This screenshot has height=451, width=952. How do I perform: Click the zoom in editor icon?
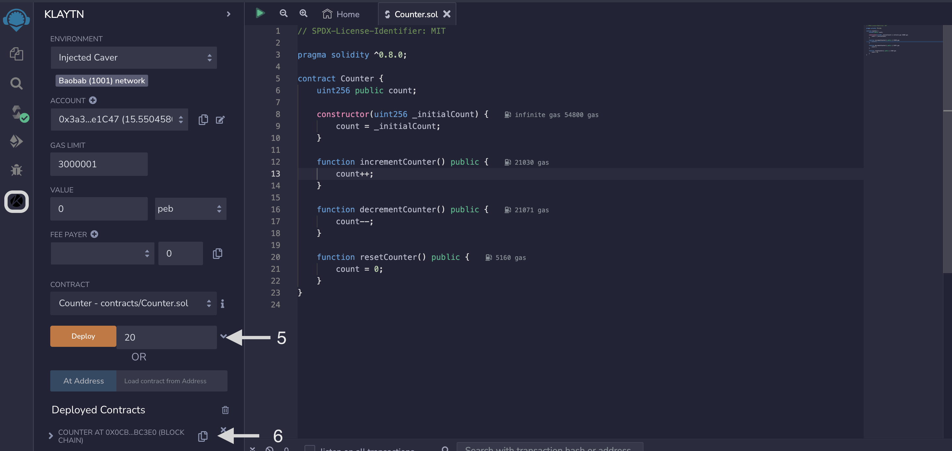(x=303, y=13)
